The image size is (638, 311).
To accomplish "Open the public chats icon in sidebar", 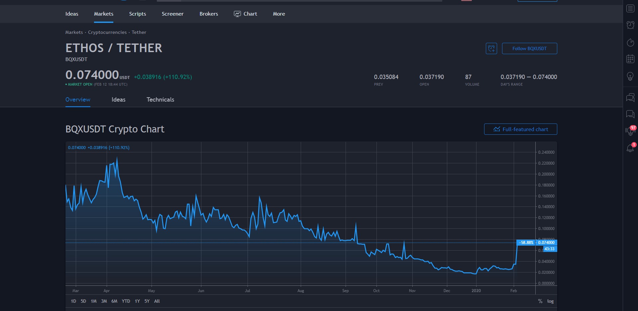I will (x=630, y=97).
